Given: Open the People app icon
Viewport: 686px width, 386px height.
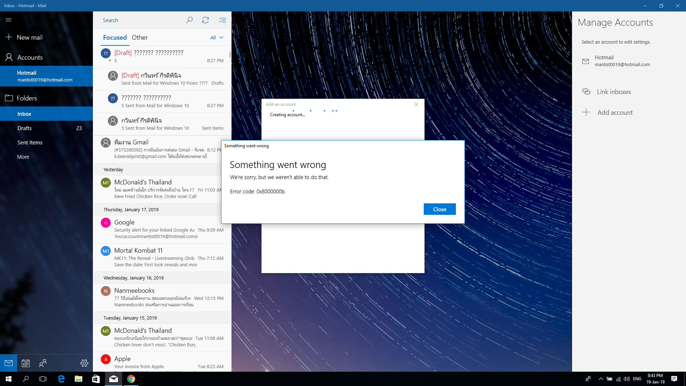Looking at the screenshot, I should (43, 363).
